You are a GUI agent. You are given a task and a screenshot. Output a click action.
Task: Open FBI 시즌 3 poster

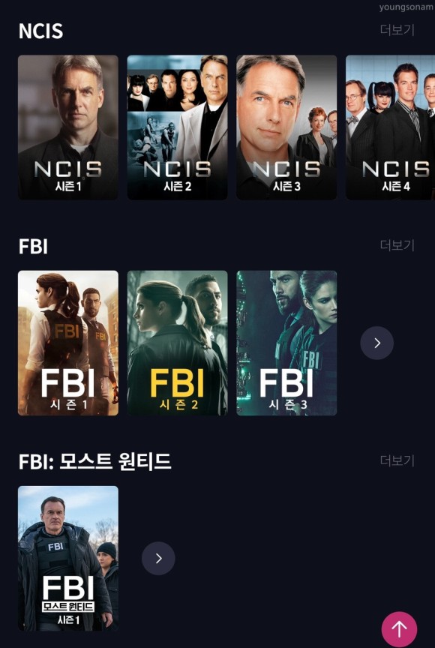pyautogui.click(x=286, y=343)
